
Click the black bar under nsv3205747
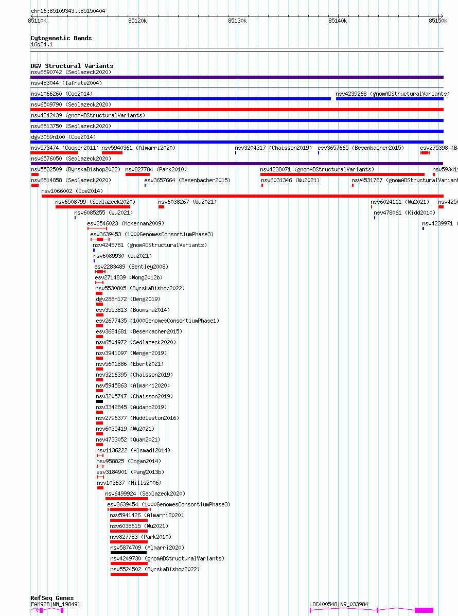(x=99, y=401)
